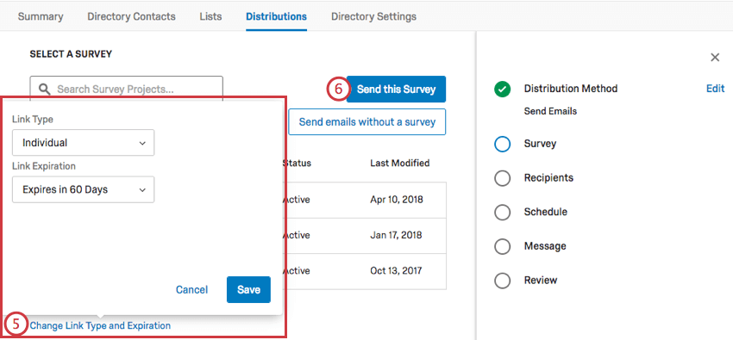Click the Apr 10, 2018 date cell
The image size is (733, 340).
[x=397, y=200]
